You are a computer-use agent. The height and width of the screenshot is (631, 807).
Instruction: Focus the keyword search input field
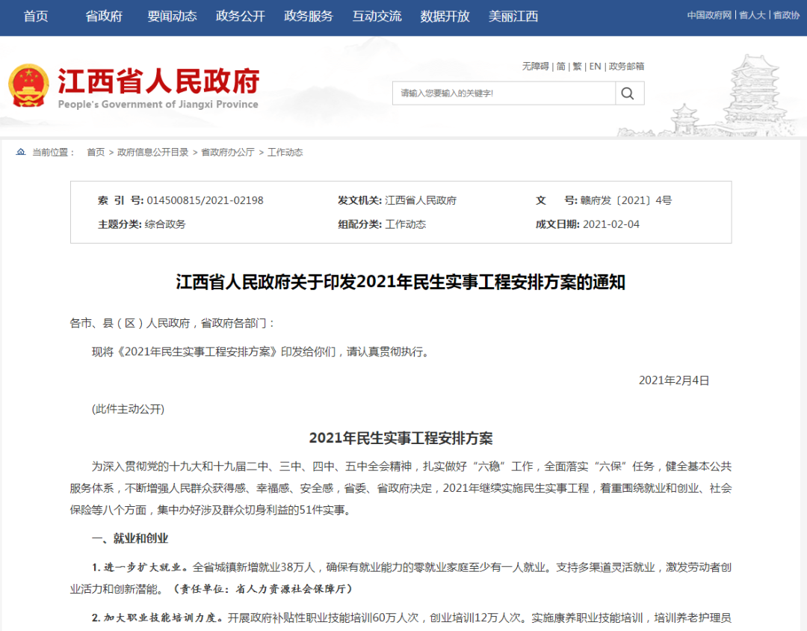(504, 93)
